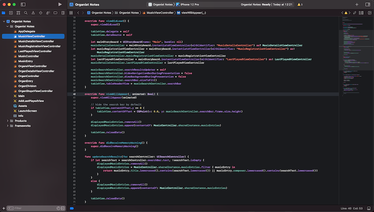Toggle the right inspector panel
Viewport: 374px width, 212px height.
click(x=368, y=4)
